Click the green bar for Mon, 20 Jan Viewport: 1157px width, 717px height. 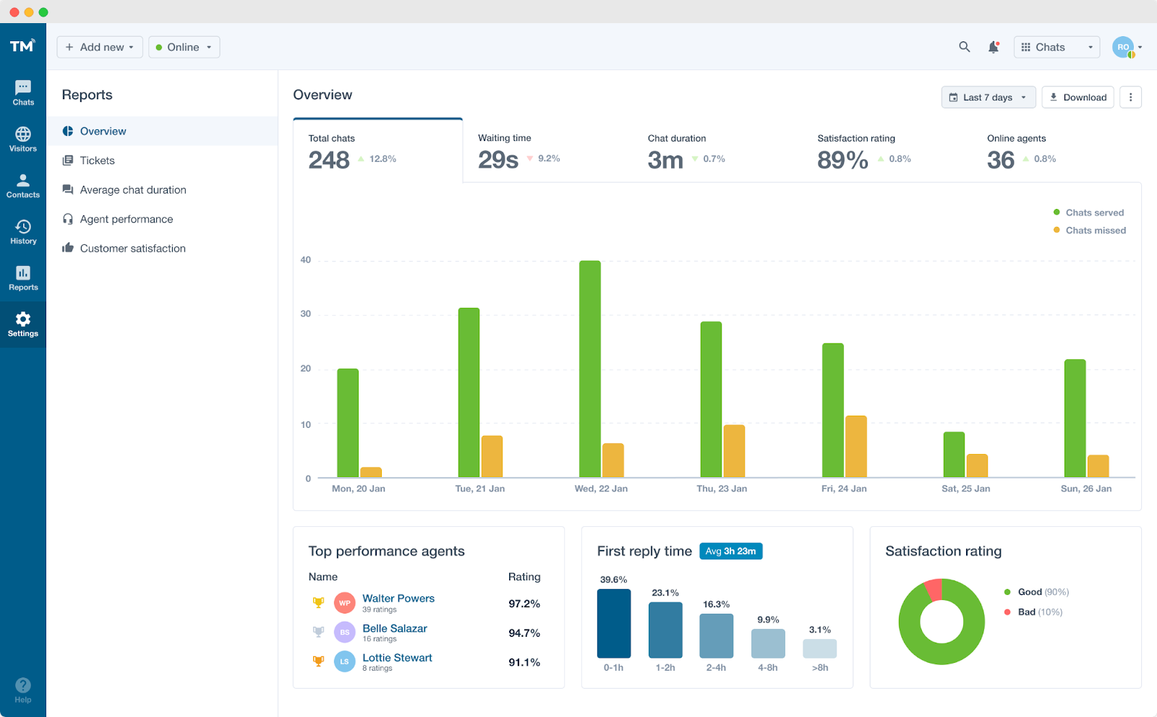tap(348, 423)
